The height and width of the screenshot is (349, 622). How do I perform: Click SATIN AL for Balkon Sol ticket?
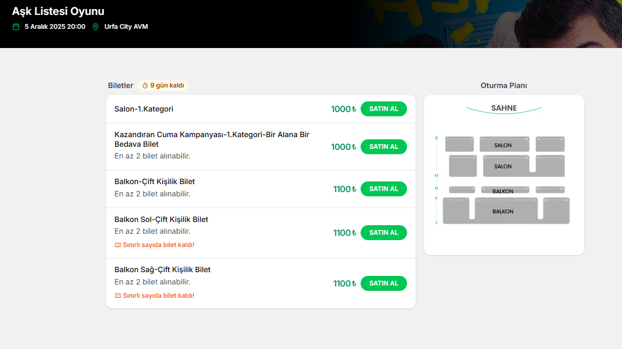(x=383, y=233)
